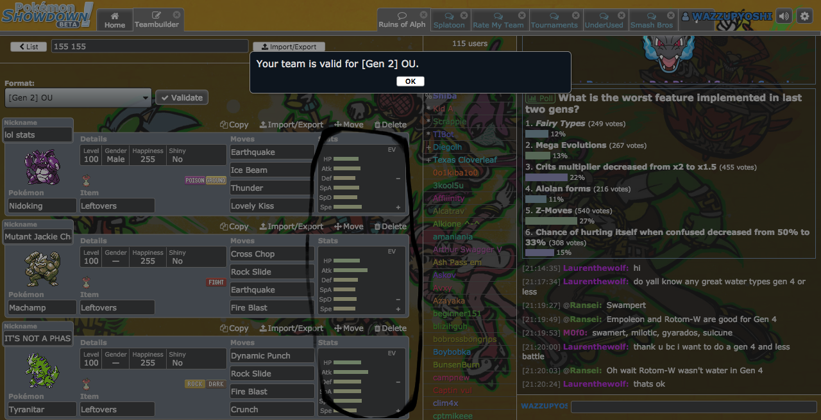Edit the Tyranitar Pokémon name field
Viewport: 821px width, 420px height.
pos(42,409)
